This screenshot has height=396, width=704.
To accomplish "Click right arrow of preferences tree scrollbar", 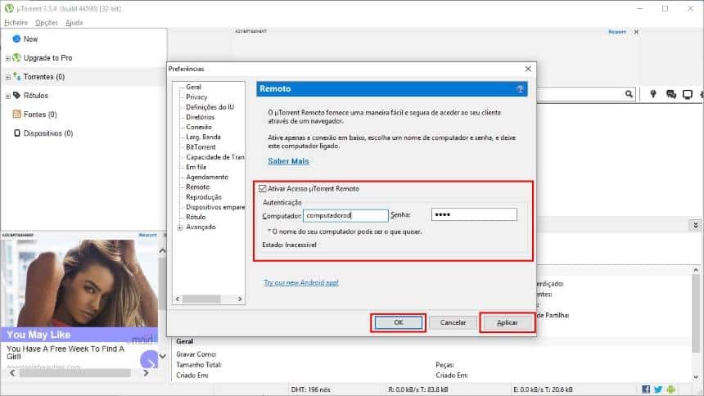I will (x=240, y=299).
